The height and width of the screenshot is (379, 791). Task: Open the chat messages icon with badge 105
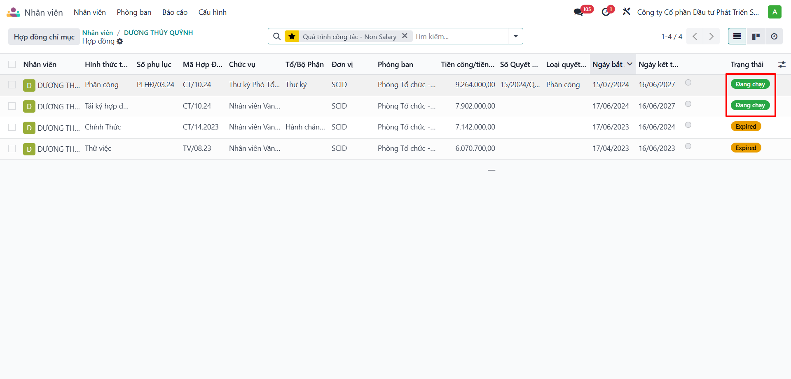[x=578, y=12]
